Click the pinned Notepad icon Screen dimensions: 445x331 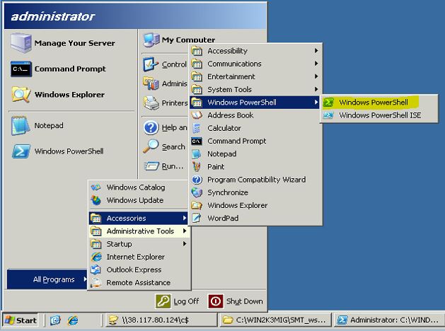pos(21,125)
